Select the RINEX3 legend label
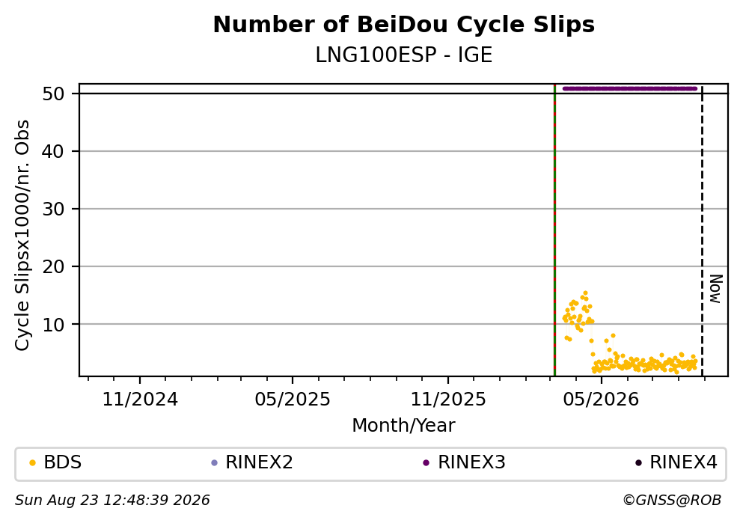 (x=471, y=462)
